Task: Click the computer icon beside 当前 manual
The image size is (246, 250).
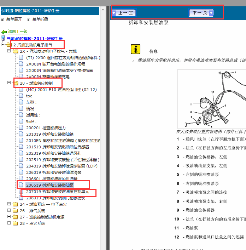Action: (3, 38)
